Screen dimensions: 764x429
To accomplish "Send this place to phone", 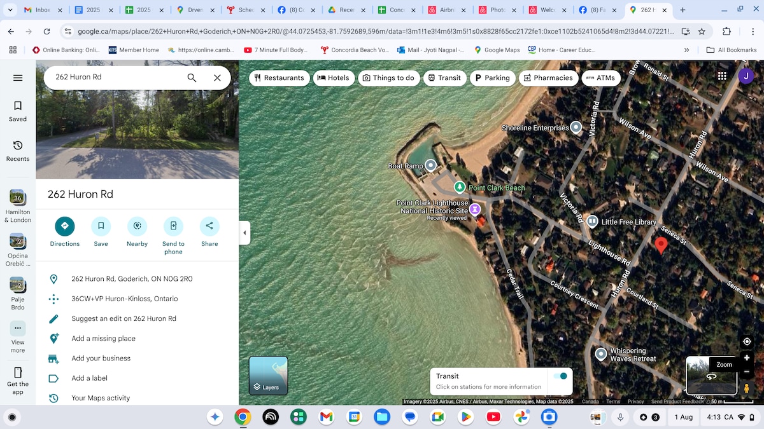I will [x=173, y=236].
